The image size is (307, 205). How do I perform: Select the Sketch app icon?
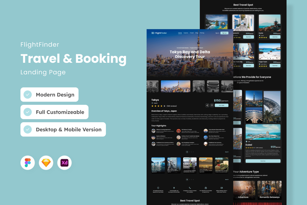click(x=46, y=163)
